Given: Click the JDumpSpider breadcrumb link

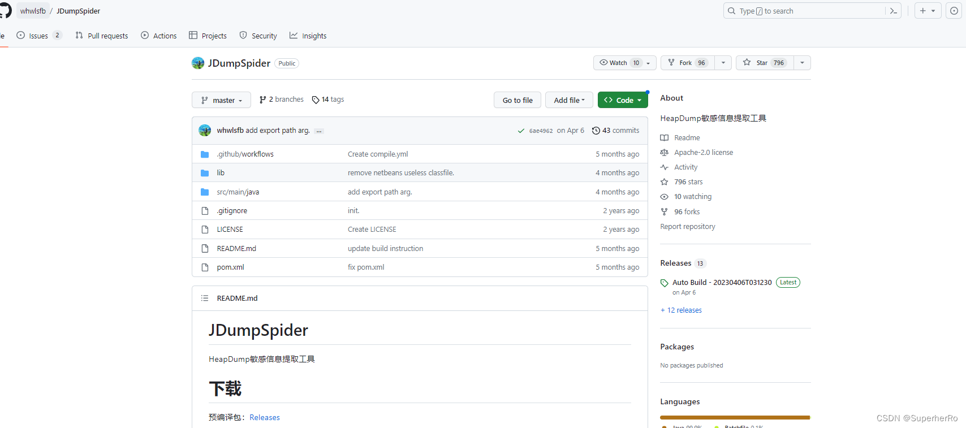Looking at the screenshot, I should pyautogui.click(x=78, y=11).
